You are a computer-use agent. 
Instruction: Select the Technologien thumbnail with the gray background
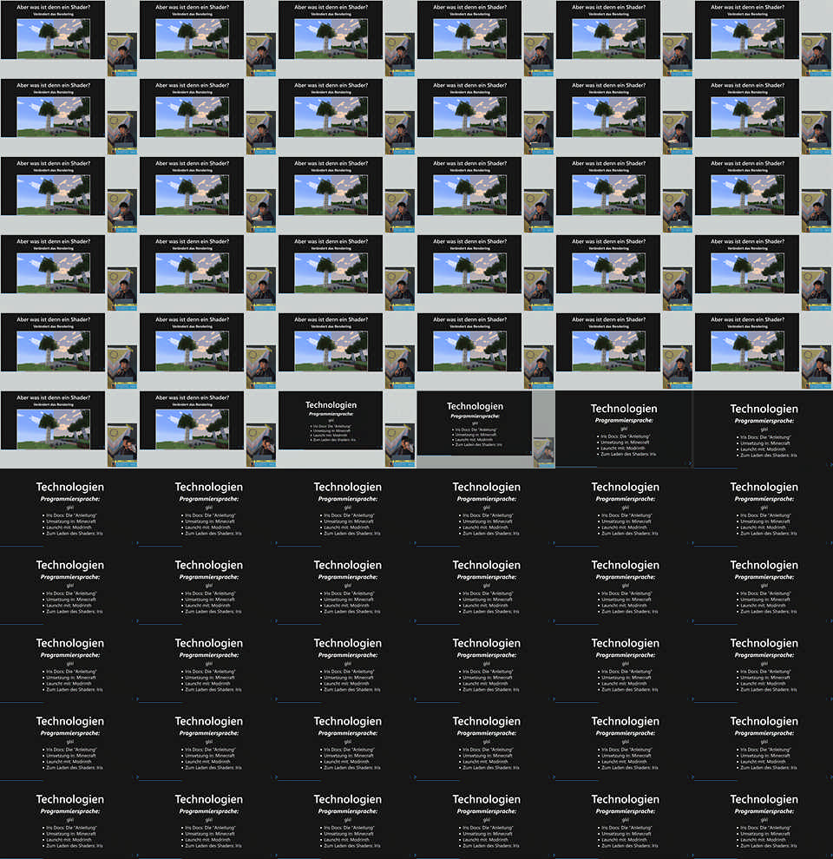pyautogui.click(x=486, y=429)
